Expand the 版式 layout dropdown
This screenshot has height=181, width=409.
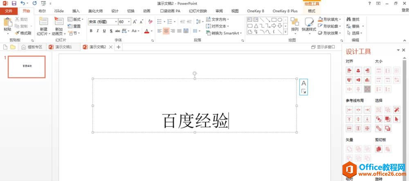pyautogui.click(x=75, y=19)
